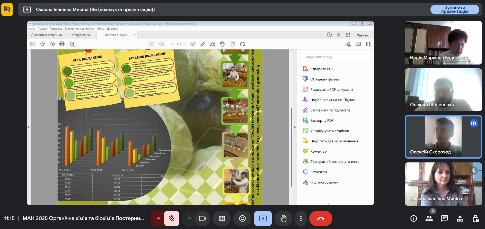Click Оксана Іванівна Мисіна self-view tile
485x229 pixels.
(443, 184)
